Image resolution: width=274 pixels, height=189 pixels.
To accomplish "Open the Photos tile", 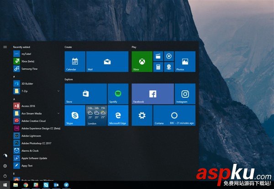I will 185,61.
